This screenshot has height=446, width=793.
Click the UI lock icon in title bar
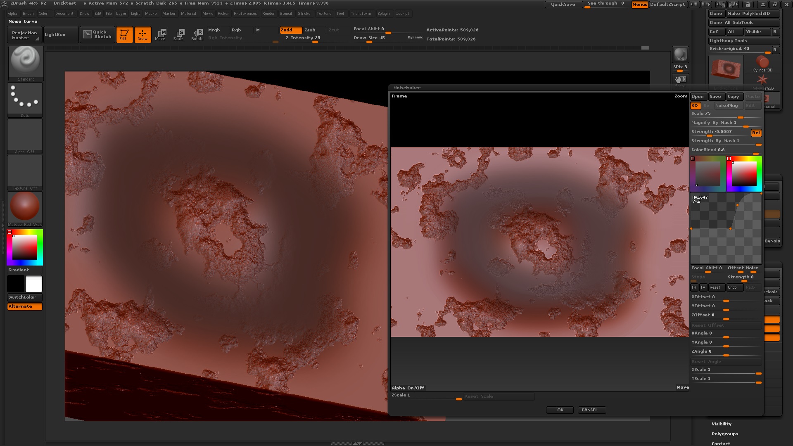tap(748, 5)
